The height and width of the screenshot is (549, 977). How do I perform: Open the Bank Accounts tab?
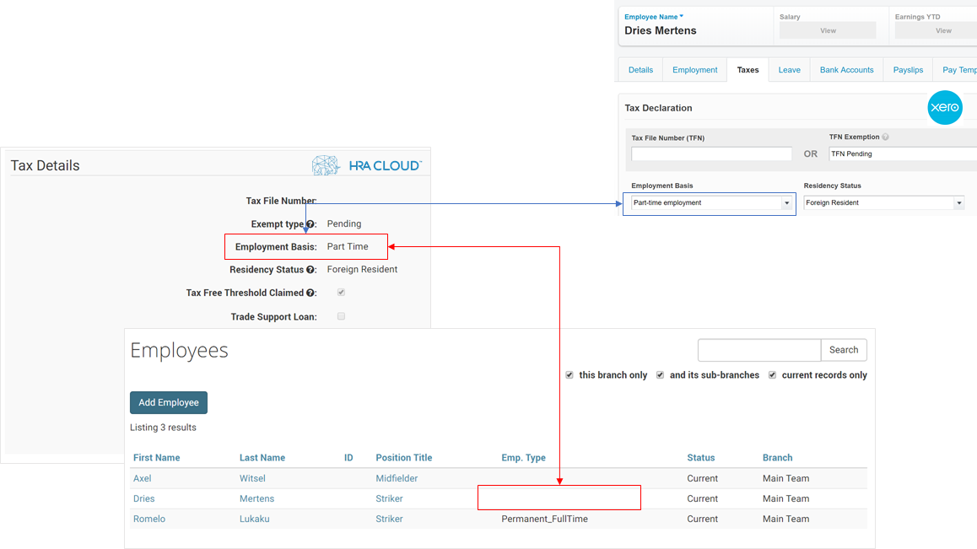(x=847, y=70)
